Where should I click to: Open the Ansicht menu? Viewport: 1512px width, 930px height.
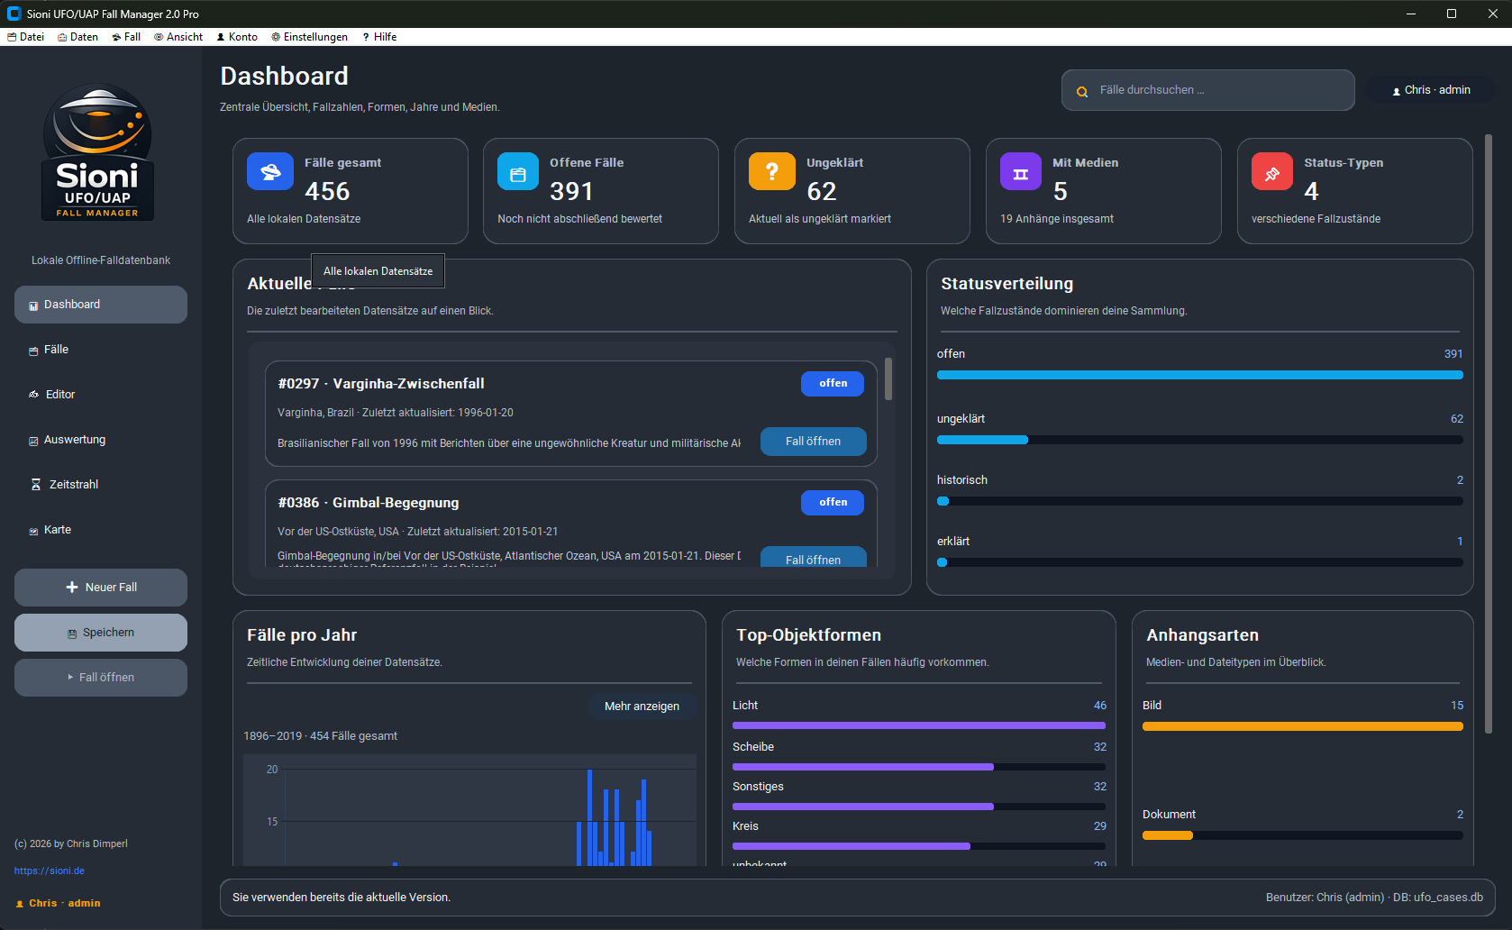(178, 37)
